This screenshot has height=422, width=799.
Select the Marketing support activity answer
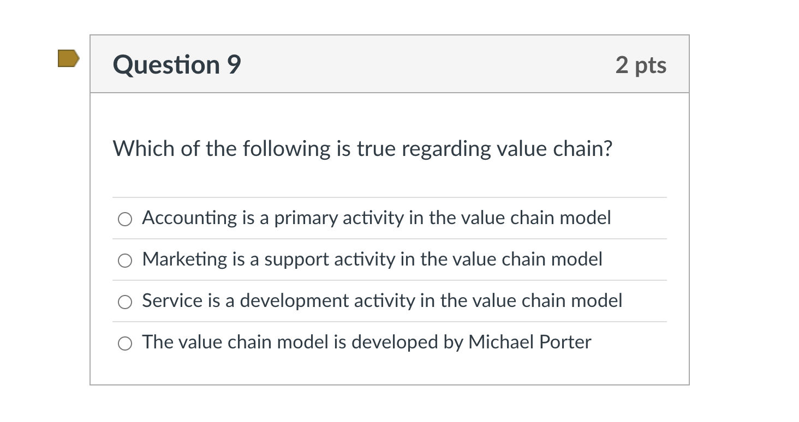click(x=125, y=260)
